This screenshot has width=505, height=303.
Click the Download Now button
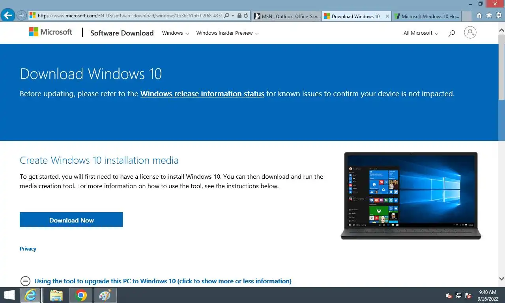tap(71, 220)
